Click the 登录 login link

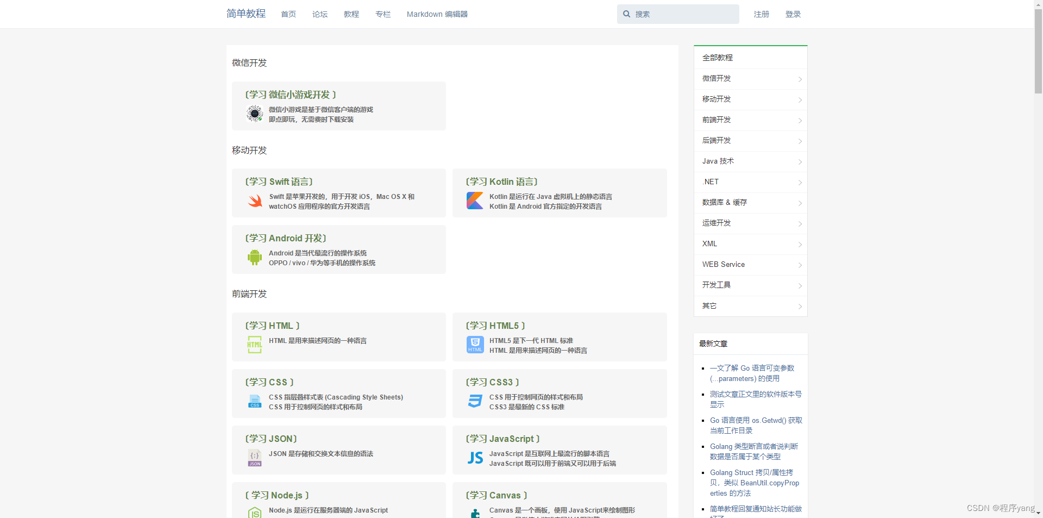[793, 14]
